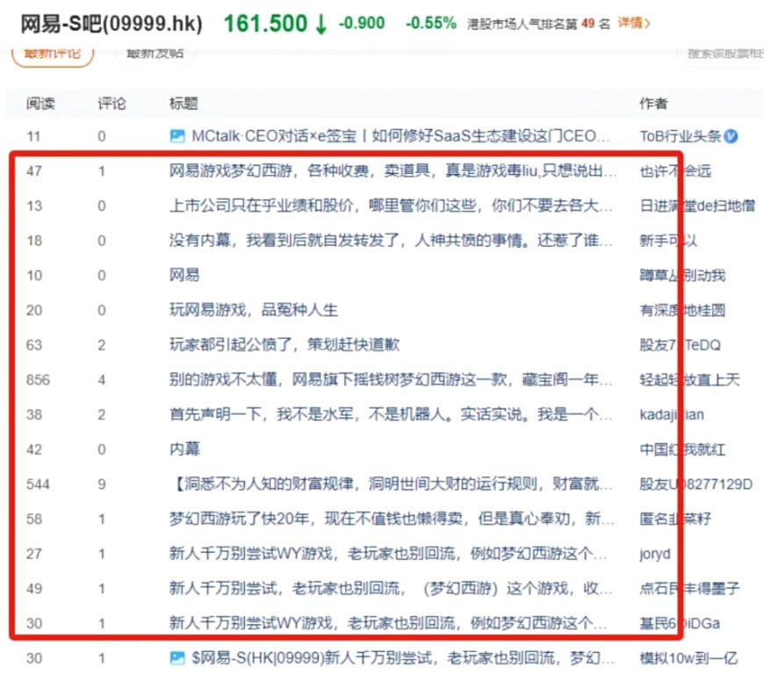
Task: Open post '$网易-S(HK|09999)新人千万别尝试'
Action: (403, 658)
